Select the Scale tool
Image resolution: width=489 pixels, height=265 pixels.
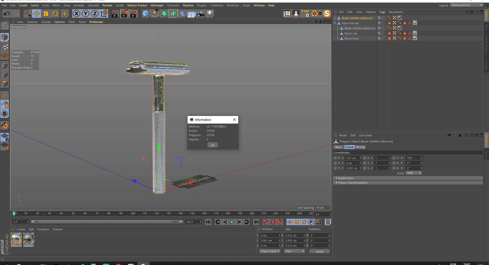pyautogui.click(x=46, y=14)
